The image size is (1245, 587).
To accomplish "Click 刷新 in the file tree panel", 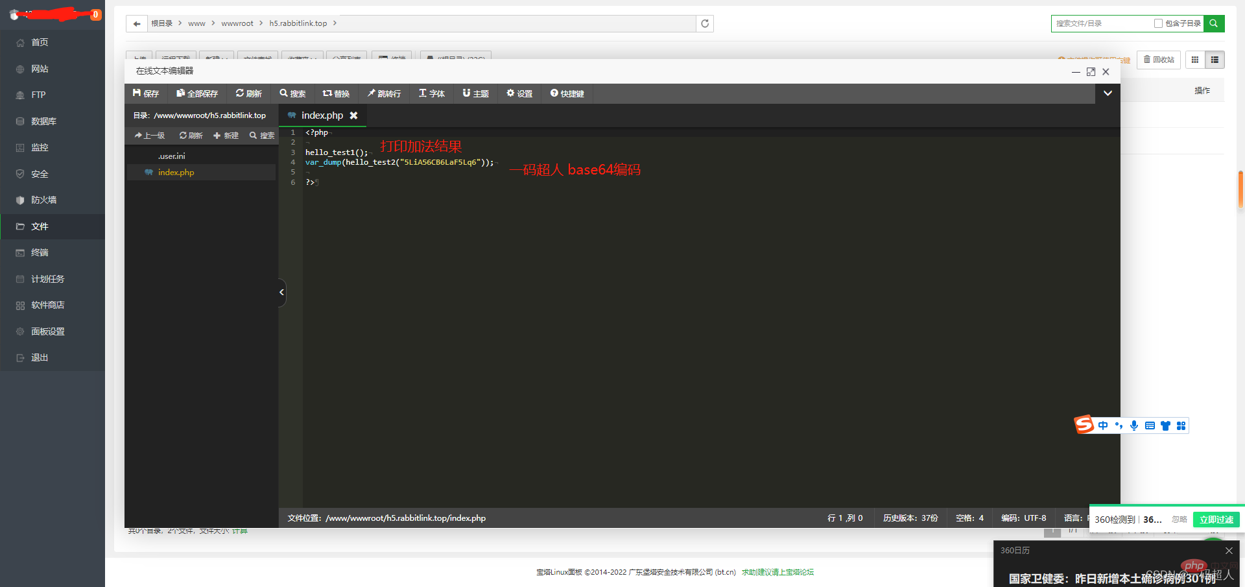I will point(191,136).
